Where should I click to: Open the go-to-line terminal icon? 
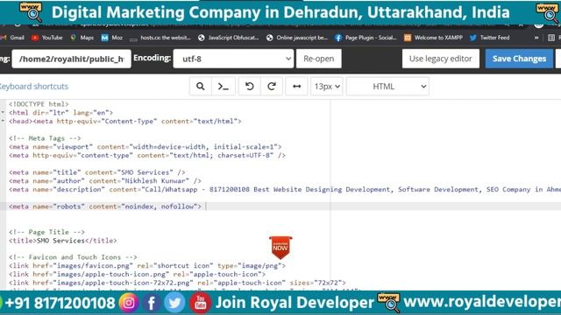point(224,87)
